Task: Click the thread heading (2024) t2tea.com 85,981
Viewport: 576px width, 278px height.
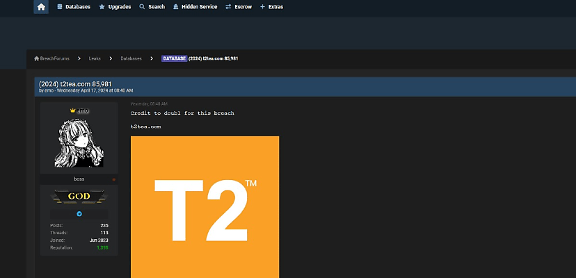Action: (x=75, y=84)
